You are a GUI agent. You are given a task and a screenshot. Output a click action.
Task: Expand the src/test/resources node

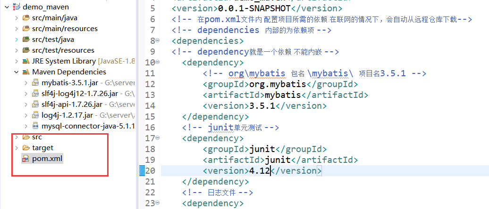[x=16, y=50]
